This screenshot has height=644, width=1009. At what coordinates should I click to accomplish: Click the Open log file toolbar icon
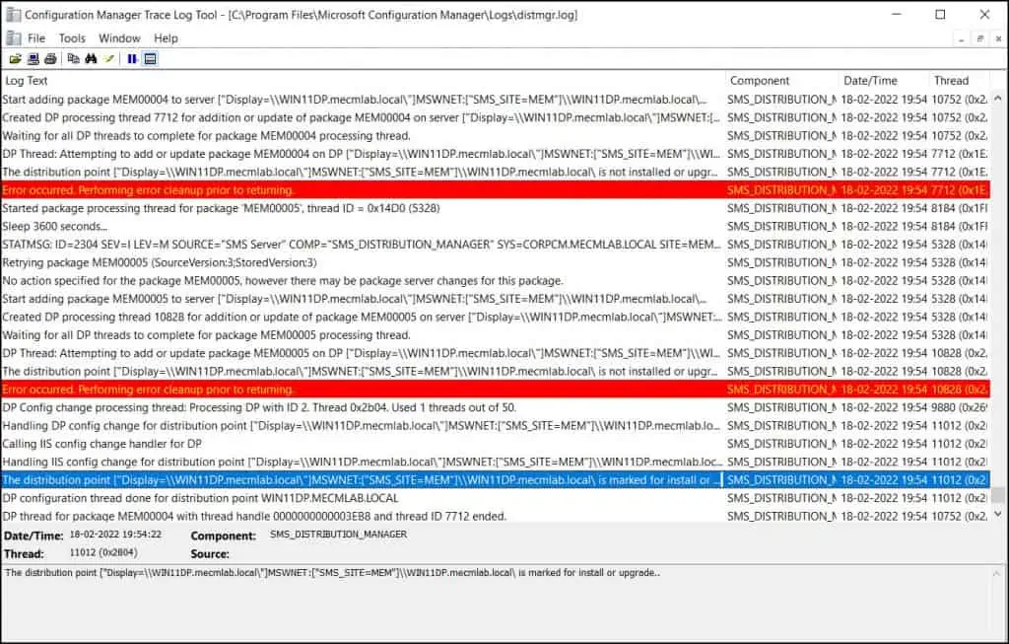(16, 59)
